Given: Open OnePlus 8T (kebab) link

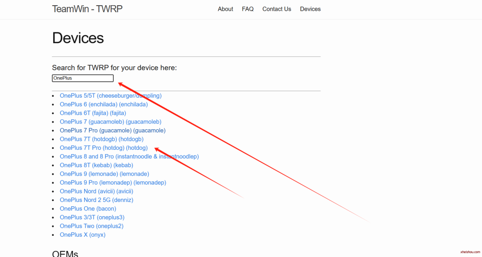Looking at the screenshot, I should click(x=96, y=165).
